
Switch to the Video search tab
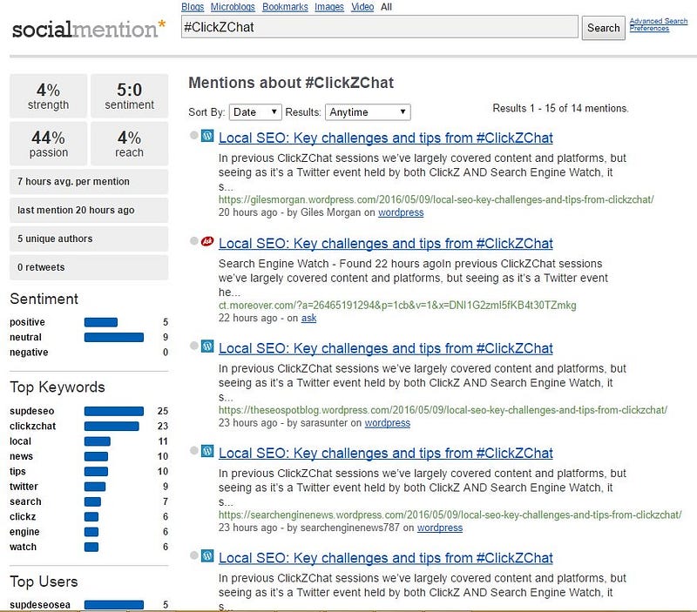tap(362, 7)
